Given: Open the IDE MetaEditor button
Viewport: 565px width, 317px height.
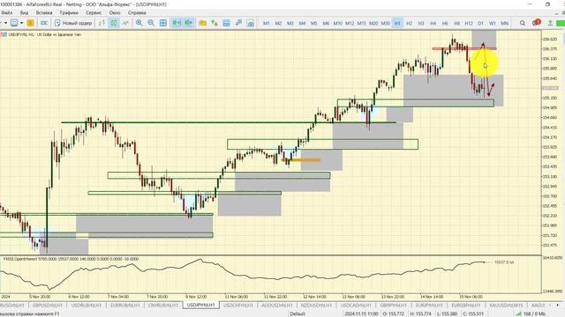Looking at the screenshot, I should tap(44, 23).
